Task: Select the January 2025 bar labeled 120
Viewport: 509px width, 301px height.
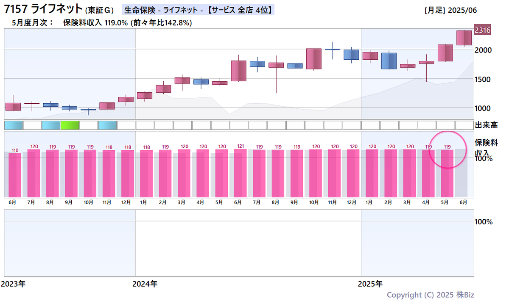Action: [x=372, y=174]
